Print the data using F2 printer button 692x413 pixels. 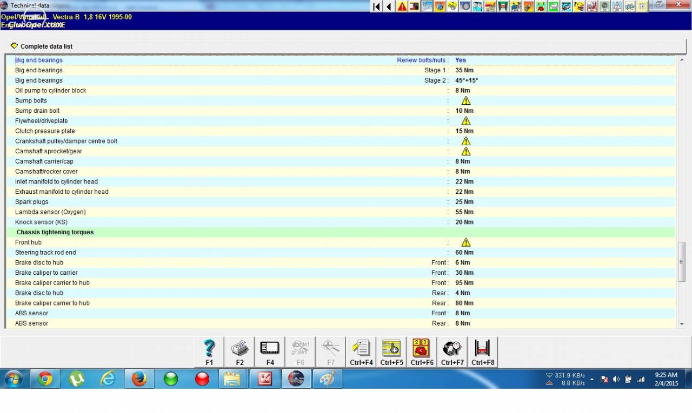[x=239, y=352]
